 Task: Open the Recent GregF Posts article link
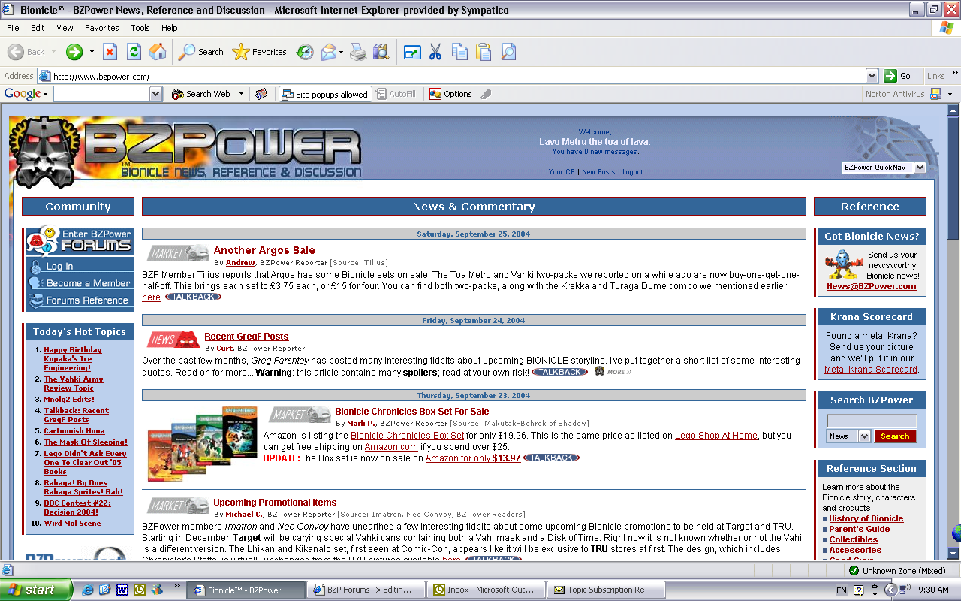coord(246,337)
